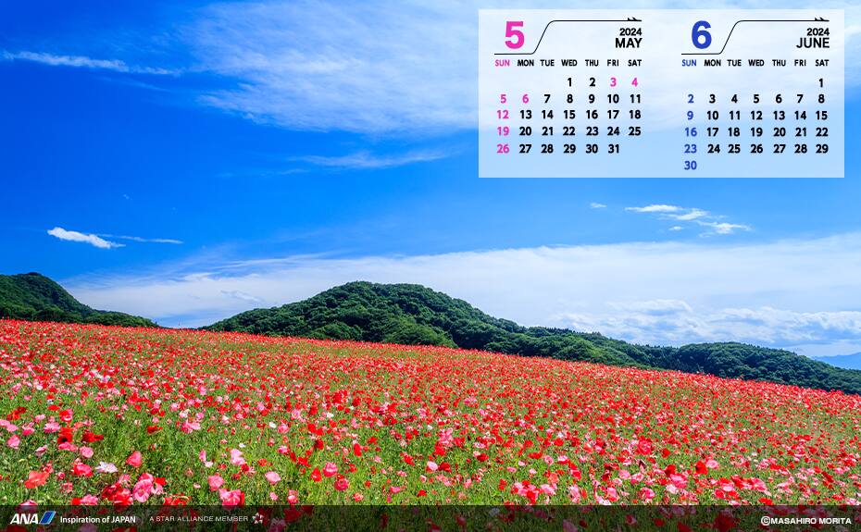
Task: Select May 31 in the calendar
Action: coord(613,149)
